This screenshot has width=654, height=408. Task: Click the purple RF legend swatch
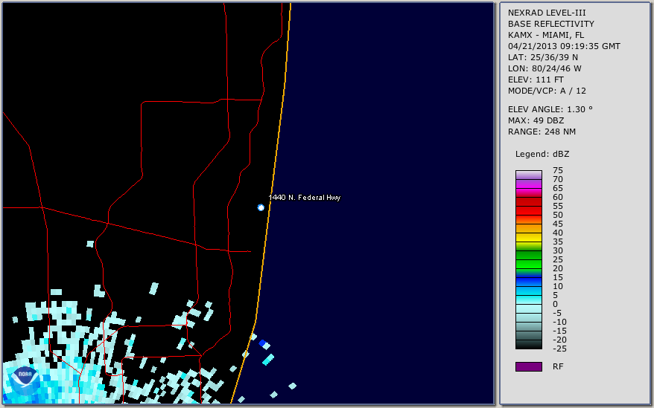click(x=528, y=366)
